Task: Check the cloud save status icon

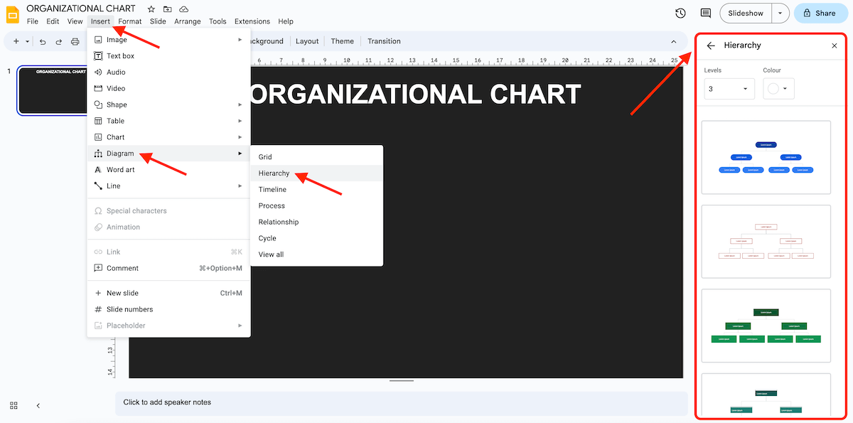Action: tap(184, 9)
